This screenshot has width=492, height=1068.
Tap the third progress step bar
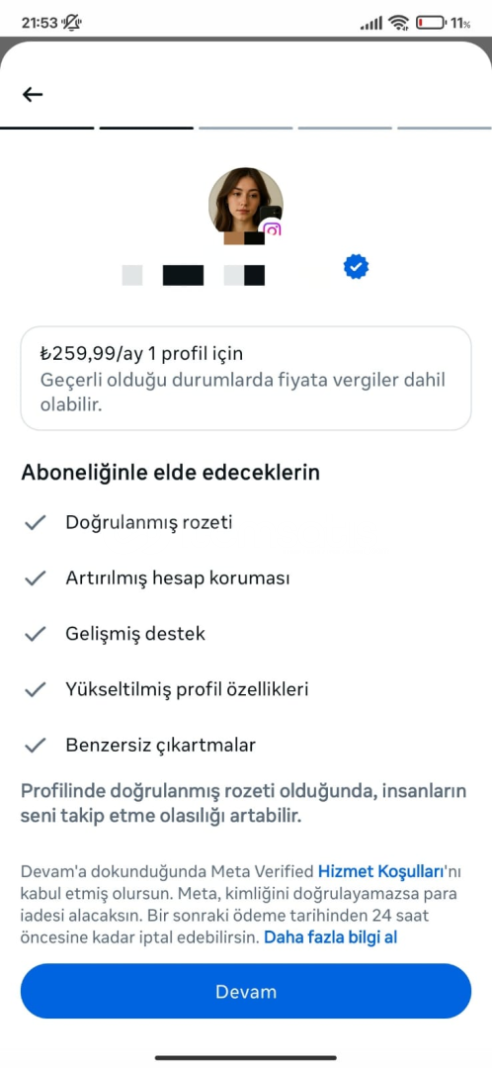click(x=246, y=128)
